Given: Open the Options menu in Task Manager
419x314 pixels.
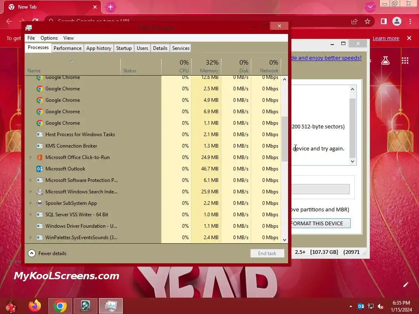Looking at the screenshot, I should [49, 38].
